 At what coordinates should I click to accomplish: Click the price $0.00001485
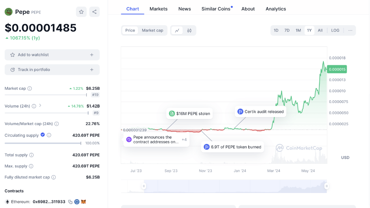click(41, 28)
